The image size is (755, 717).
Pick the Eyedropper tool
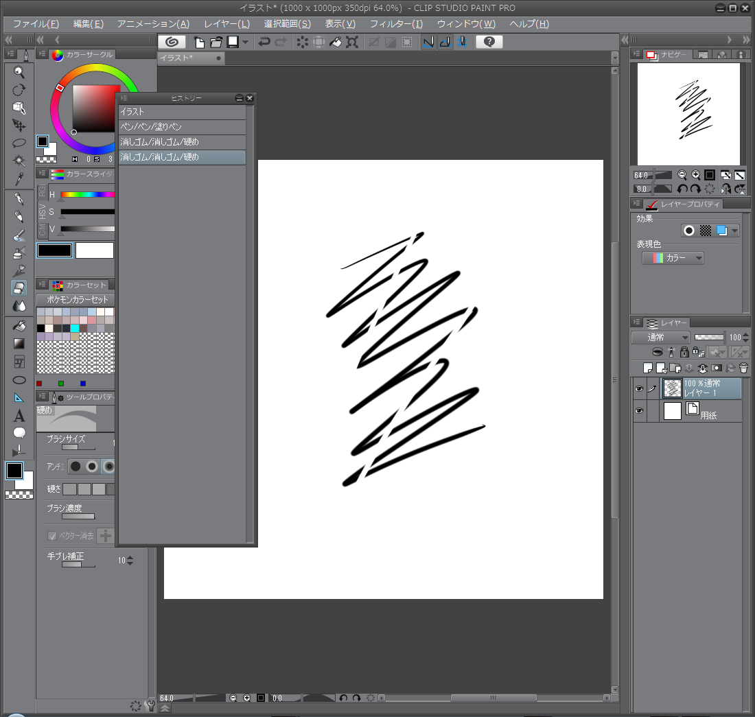pos(19,180)
